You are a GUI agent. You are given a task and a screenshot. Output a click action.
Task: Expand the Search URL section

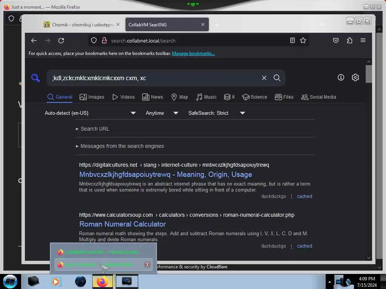[x=93, y=129]
